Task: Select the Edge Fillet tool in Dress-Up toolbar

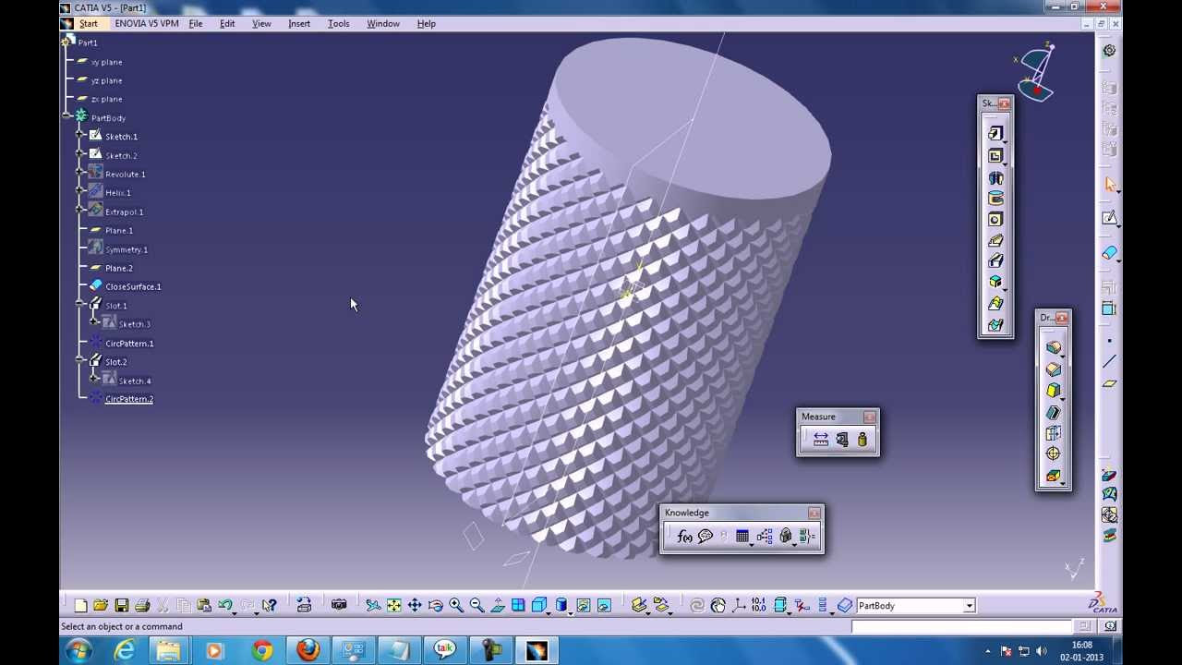Action: point(1053,348)
